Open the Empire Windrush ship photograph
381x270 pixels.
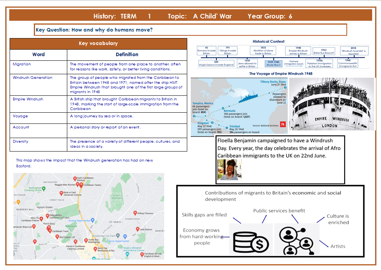[331, 104]
